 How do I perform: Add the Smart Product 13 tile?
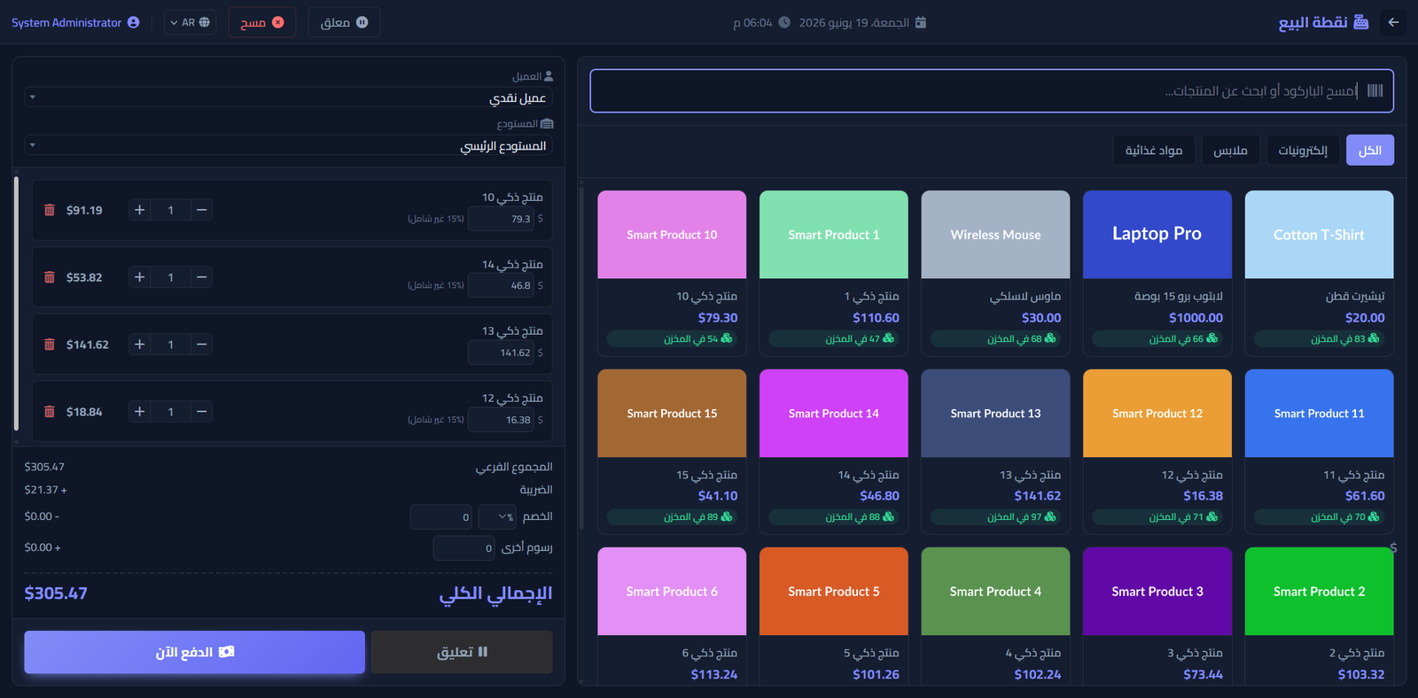995,451
